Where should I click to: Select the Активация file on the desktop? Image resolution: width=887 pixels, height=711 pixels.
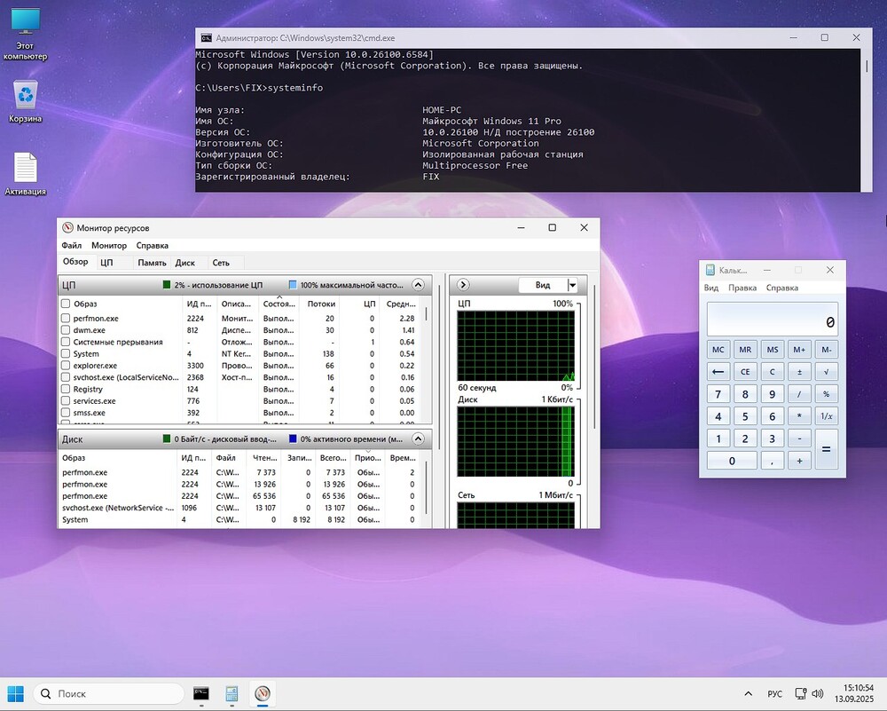[25, 169]
